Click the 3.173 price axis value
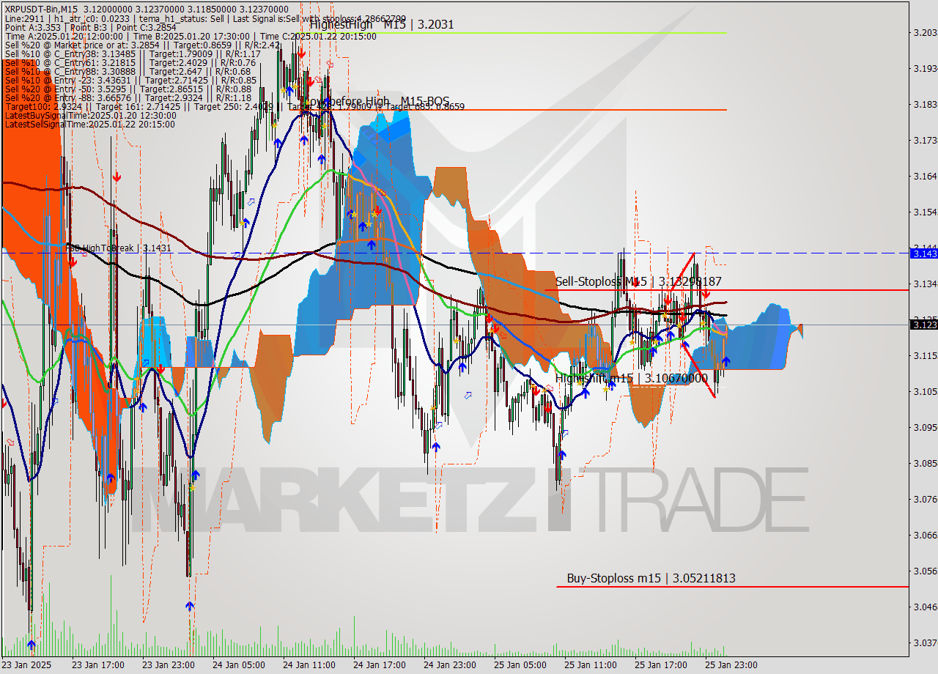 click(x=925, y=140)
